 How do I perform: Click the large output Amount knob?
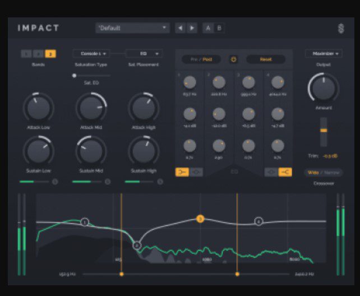tap(324, 88)
